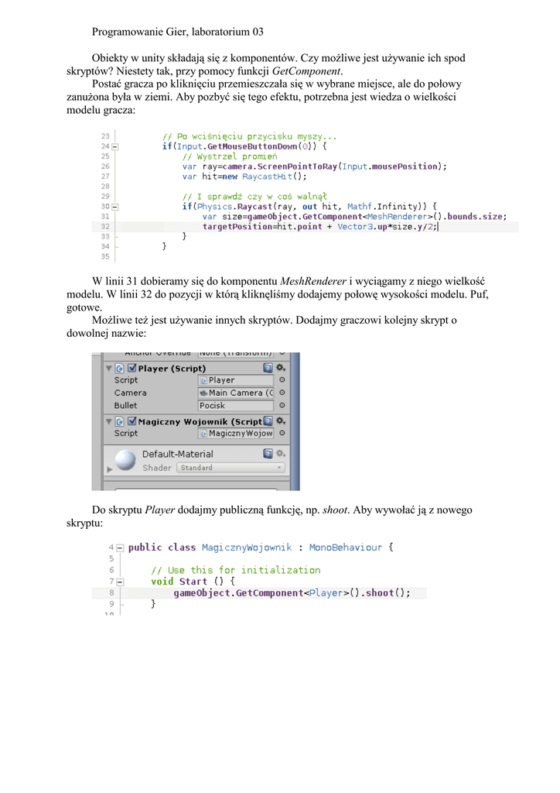Open Player (Script) component gear menu
Screen dimensions: 560x793
(281, 369)
